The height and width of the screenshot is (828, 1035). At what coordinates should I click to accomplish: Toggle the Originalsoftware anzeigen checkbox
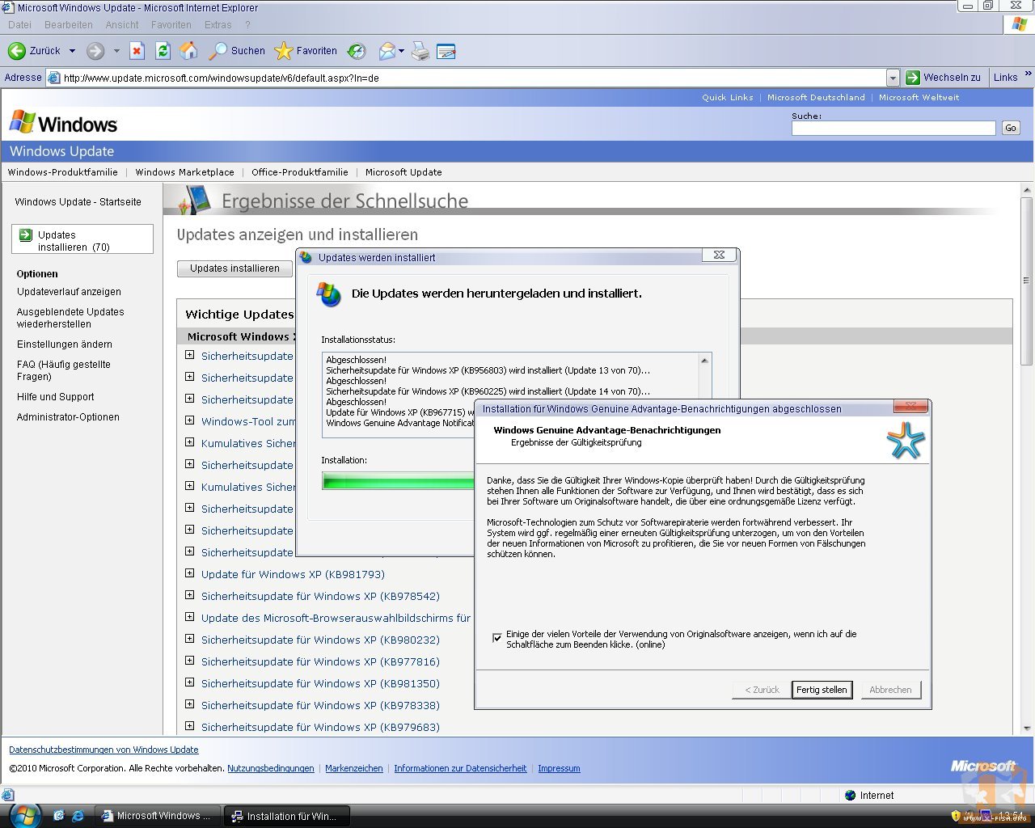tap(497, 638)
